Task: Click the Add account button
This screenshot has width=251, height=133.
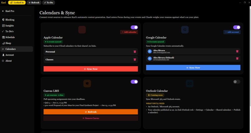Action: click(x=232, y=32)
